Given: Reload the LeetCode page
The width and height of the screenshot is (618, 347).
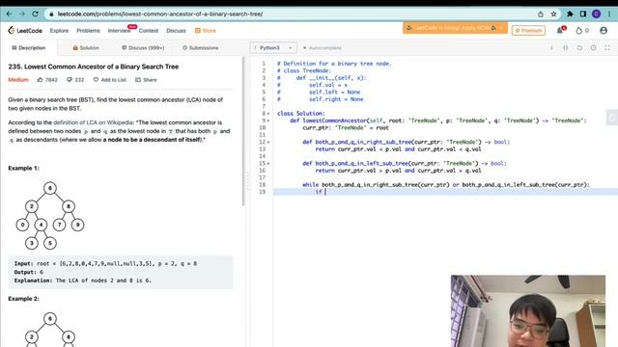Looking at the screenshot, I should point(35,13).
